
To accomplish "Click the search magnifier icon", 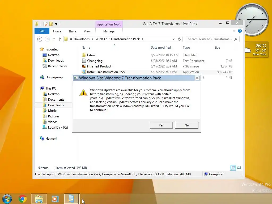I will [236, 39].
